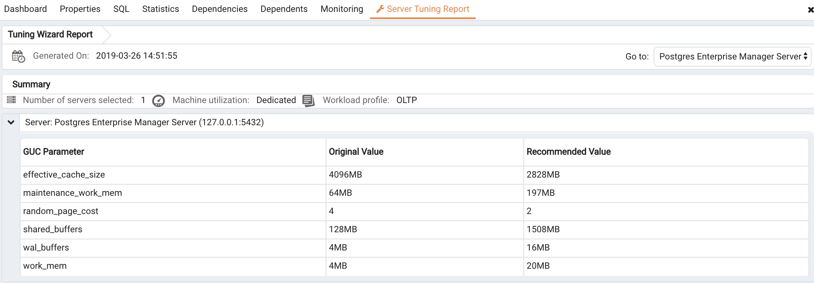Switch to the Dependents tab
Image resolution: width=814 pixels, height=283 pixels.
click(284, 9)
